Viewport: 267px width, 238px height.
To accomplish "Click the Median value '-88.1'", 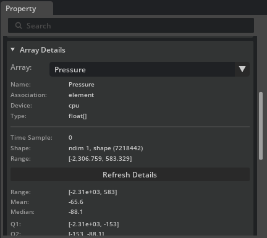I will [x=75, y=212].
